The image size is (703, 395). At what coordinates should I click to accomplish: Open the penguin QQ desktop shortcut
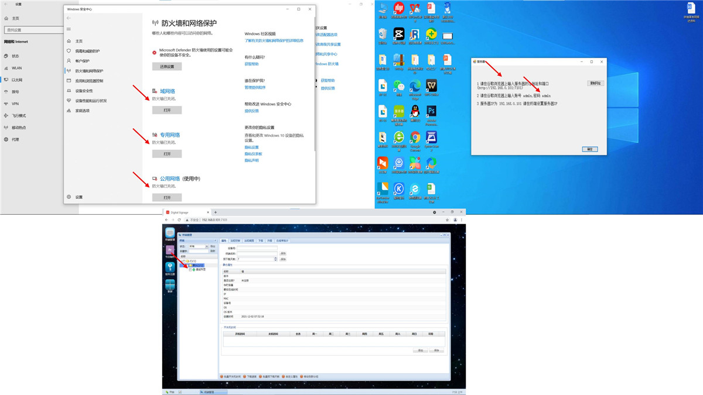pos(415,111)
